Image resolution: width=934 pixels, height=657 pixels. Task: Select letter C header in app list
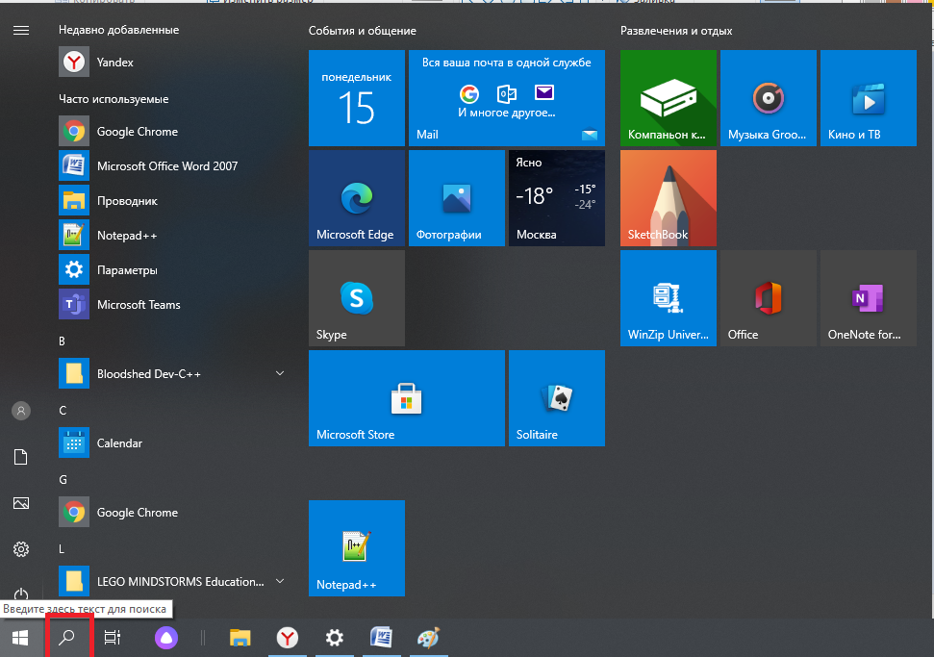[63, 411]
